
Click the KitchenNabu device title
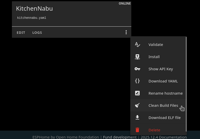click(34, 8)
